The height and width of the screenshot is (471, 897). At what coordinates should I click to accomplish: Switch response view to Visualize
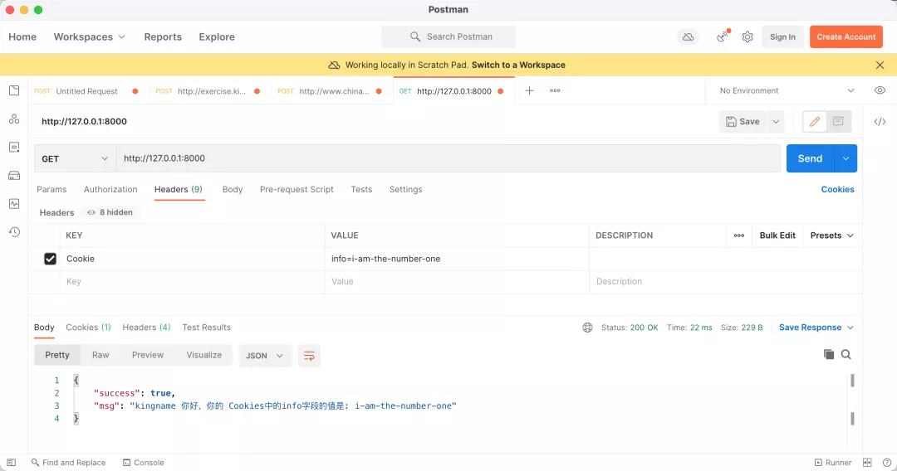click(x=203, y=355)
